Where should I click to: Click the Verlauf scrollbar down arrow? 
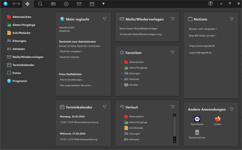pyautogui.click(x=174, y=142)
